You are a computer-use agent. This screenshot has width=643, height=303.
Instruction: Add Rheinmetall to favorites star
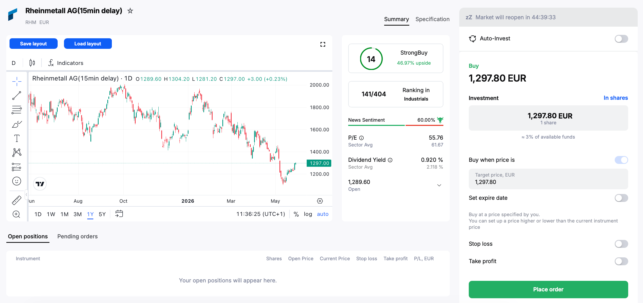pos(130,11)
